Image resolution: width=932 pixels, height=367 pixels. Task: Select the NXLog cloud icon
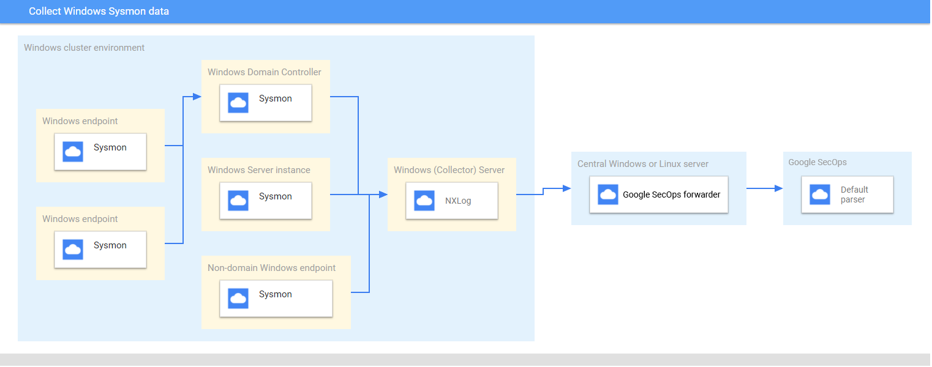(x=423, y=200)
